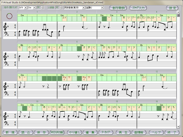Show 曲情報 song information

click(x=139, y=132)
